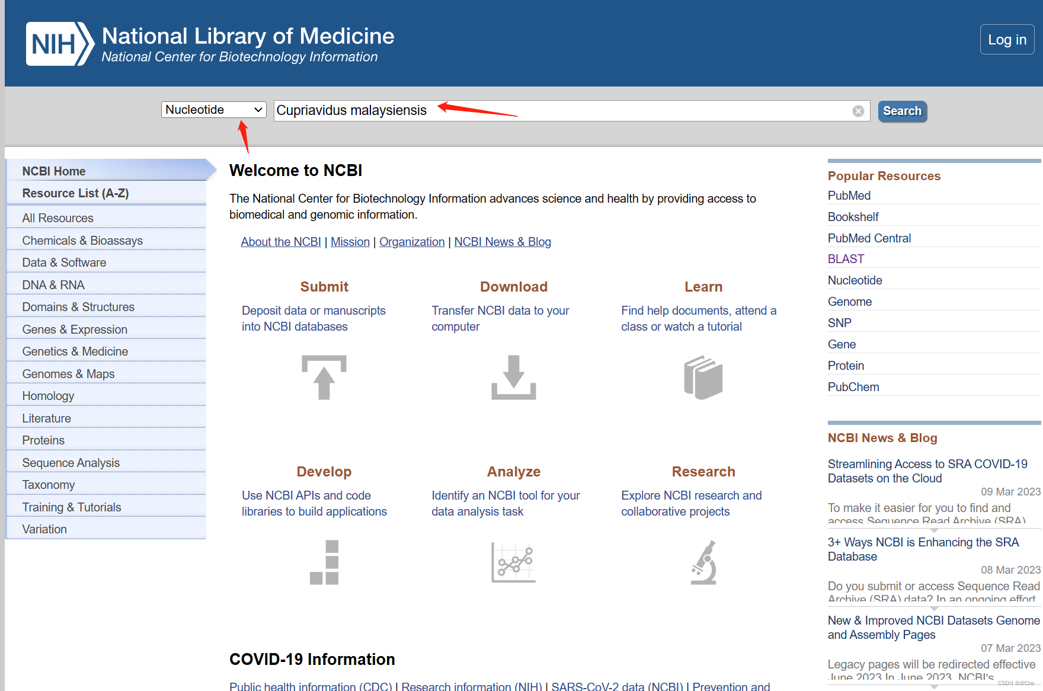Clear the search field with the X icon

(858, 111)
